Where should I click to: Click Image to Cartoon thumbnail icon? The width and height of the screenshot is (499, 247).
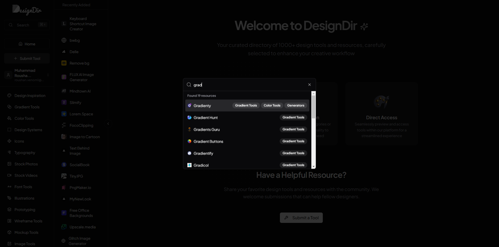[64, 137]
